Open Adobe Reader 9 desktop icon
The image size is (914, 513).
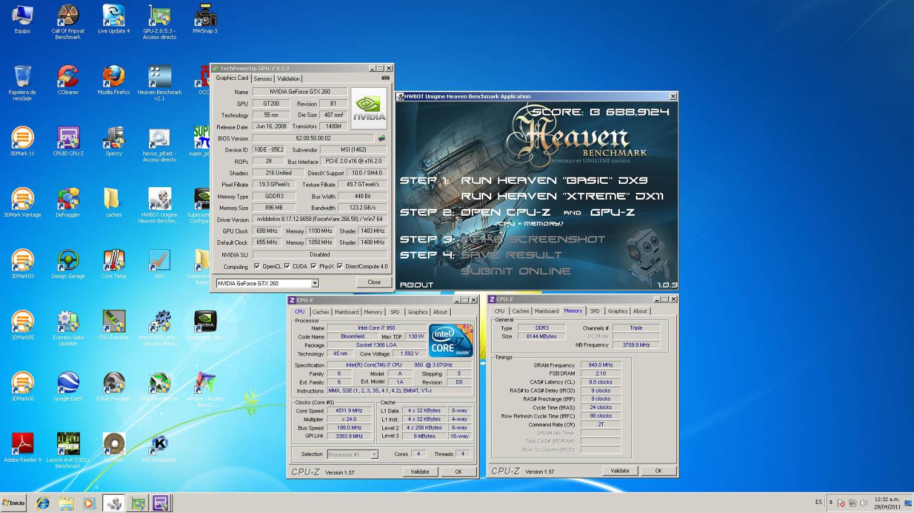pos(22,447)
